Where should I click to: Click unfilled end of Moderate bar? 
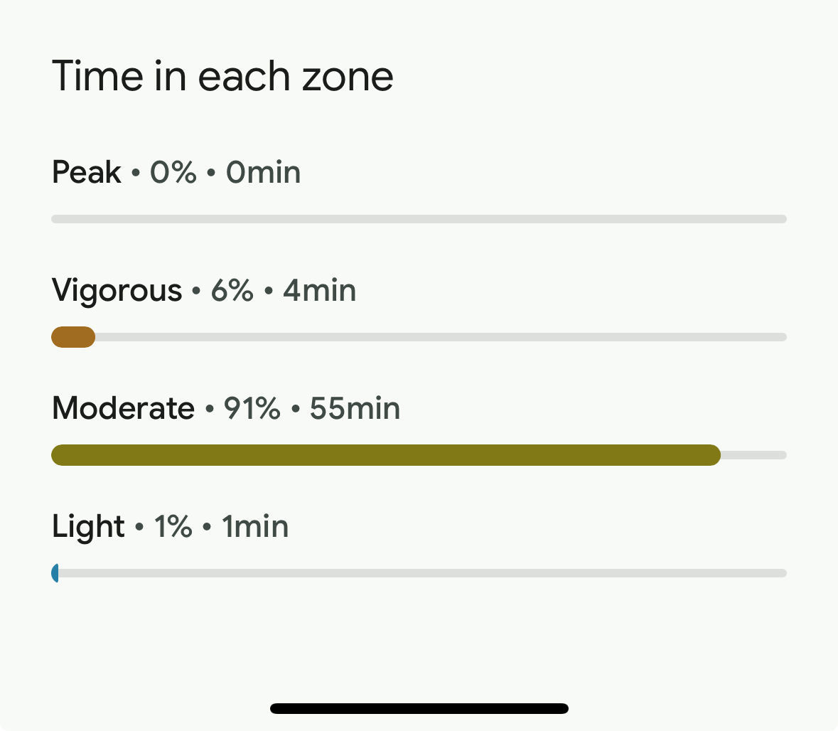click(753, 455)
